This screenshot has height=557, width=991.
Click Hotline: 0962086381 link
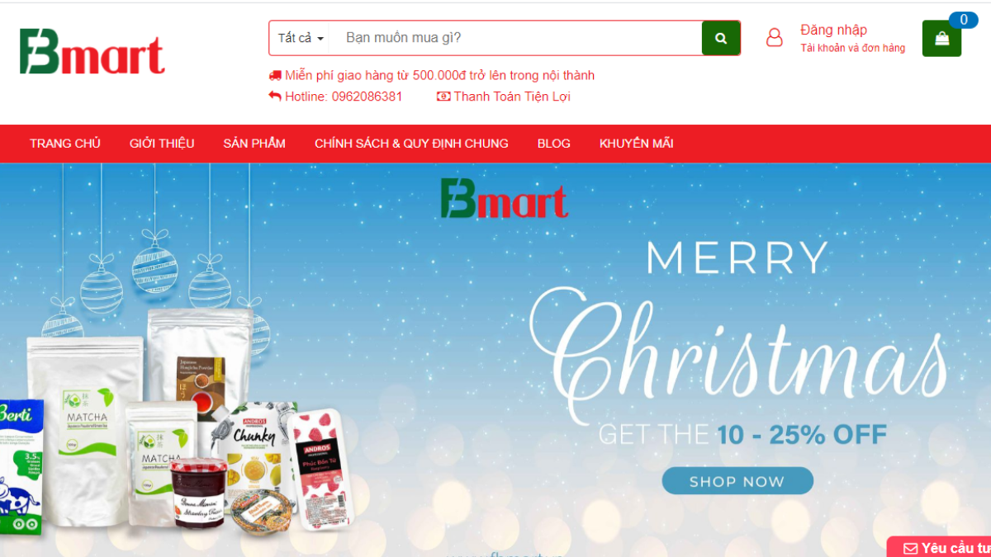click(344, 97)
